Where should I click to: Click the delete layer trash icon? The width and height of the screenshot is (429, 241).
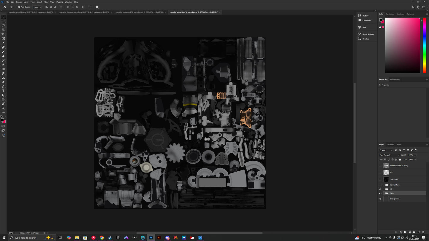pyautogui.click(x=423, y=232)
